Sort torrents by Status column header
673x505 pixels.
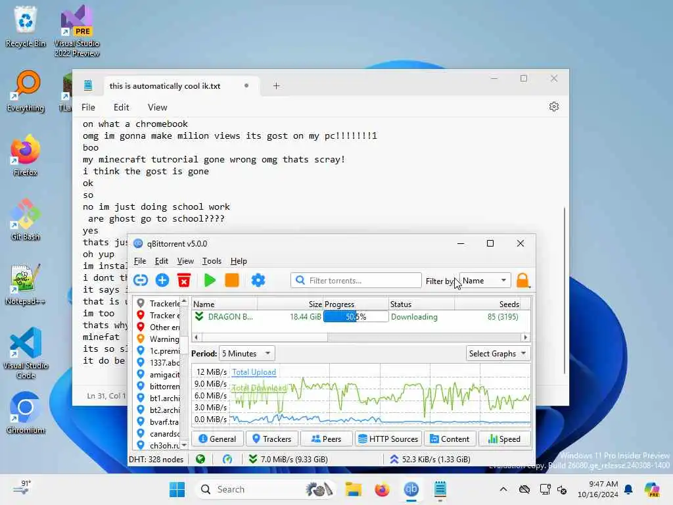[x=421, y=304]
